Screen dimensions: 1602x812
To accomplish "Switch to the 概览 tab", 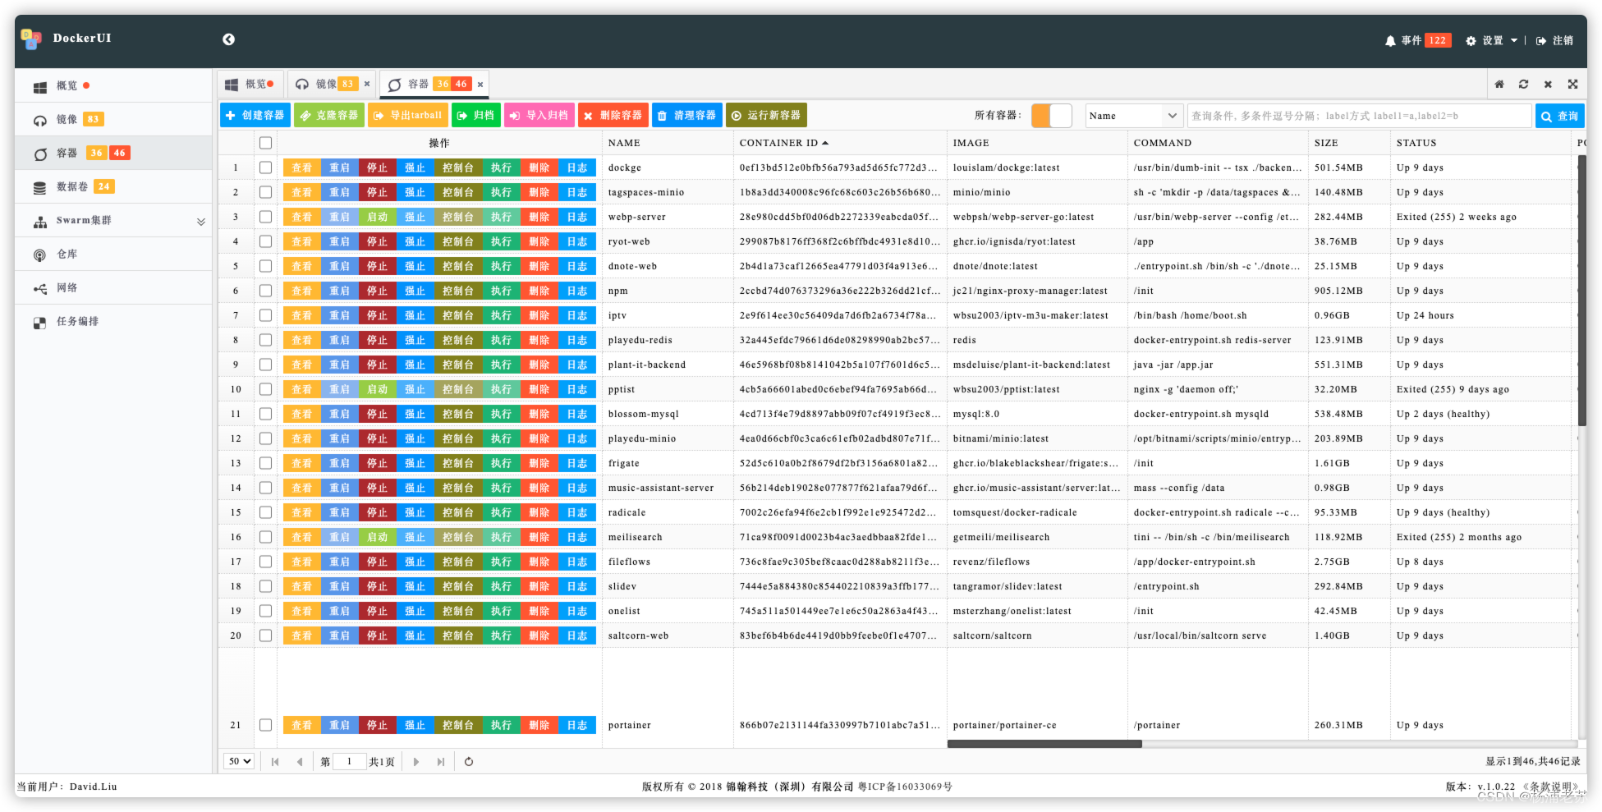I will point(251,84).
